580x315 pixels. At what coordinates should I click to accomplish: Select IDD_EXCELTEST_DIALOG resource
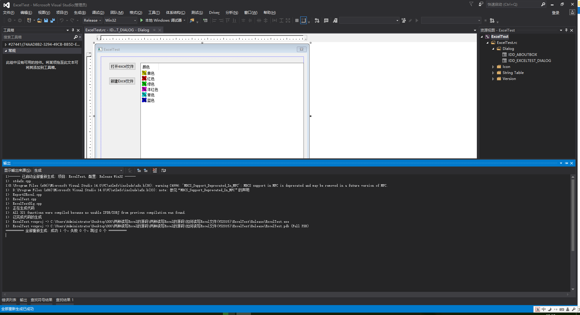point(529,61)
